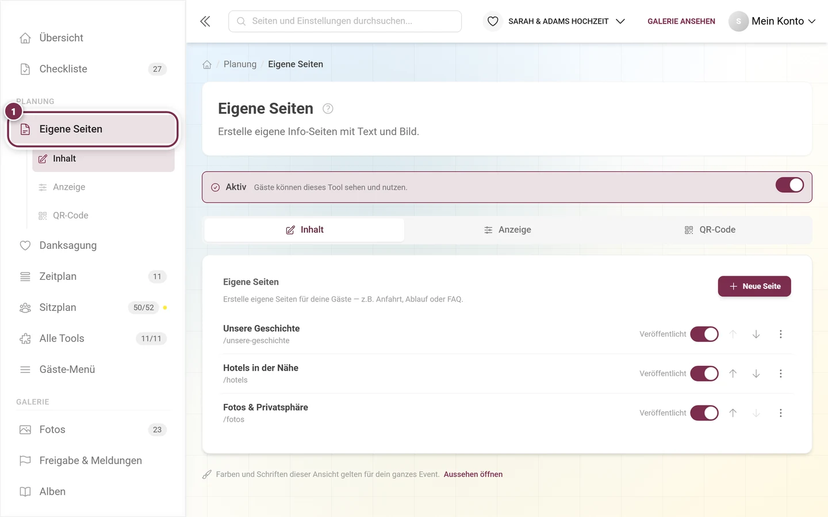Click the home icon in the breadcrumb

click(x=207, y=64)
